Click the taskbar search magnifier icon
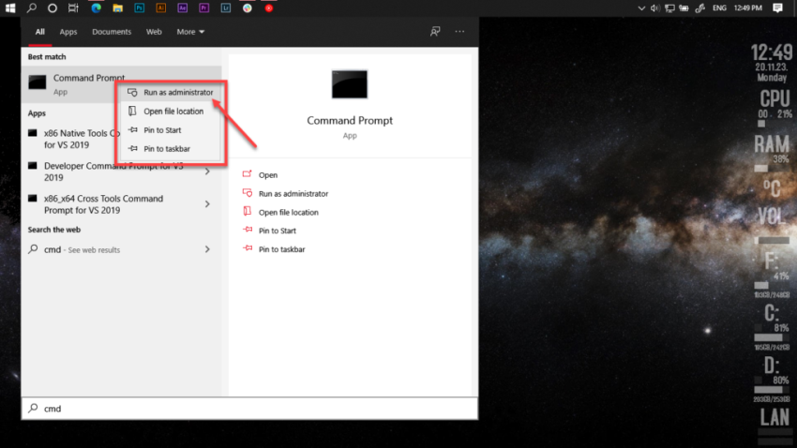The height and width of the screenshot is (448, 797). (32, 8)
